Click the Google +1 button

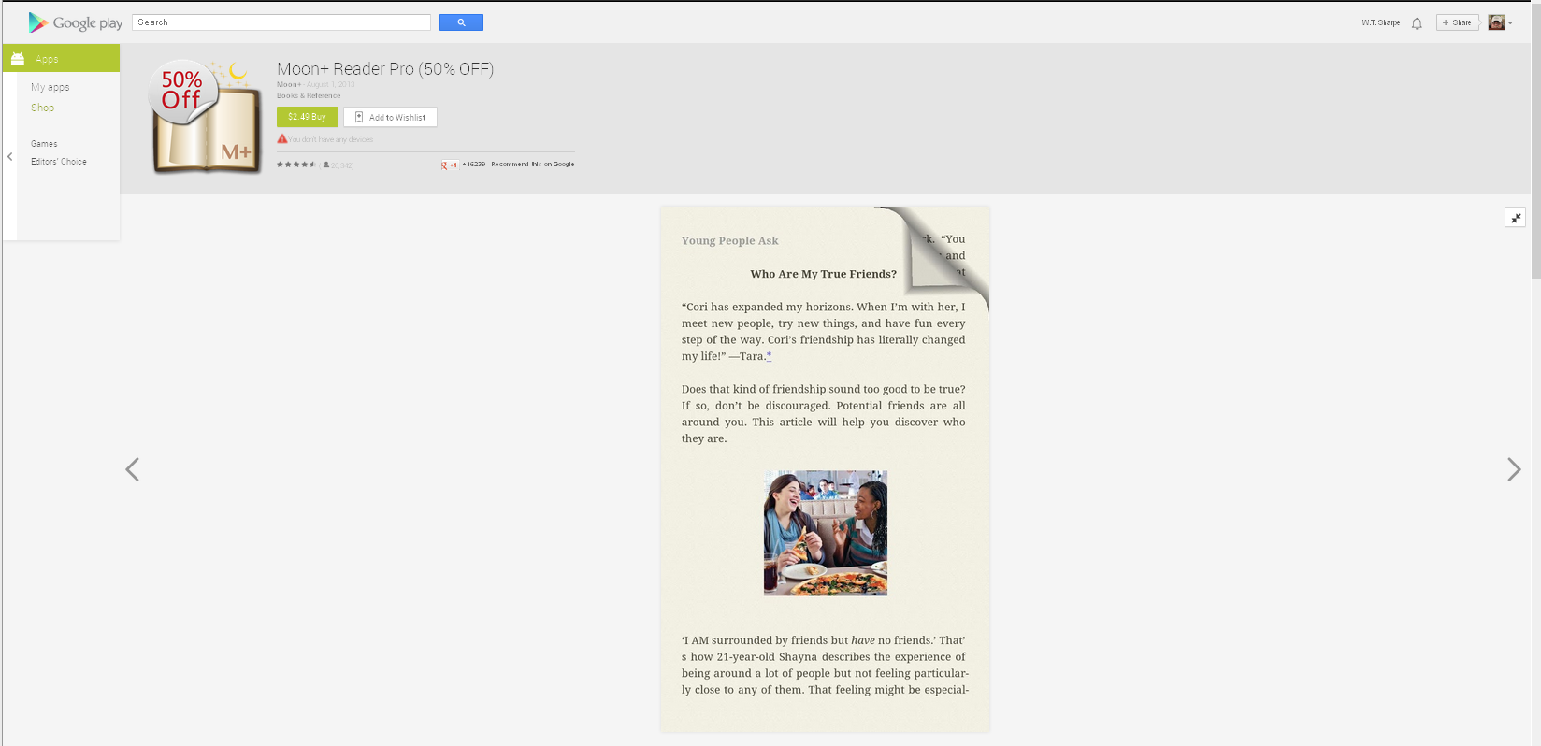click(x=450, y=165)
